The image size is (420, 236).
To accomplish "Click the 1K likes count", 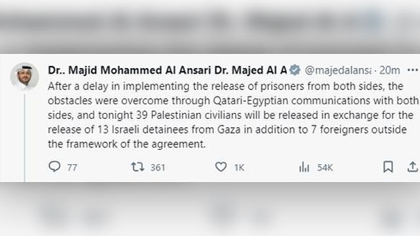I will click(239, 168).
